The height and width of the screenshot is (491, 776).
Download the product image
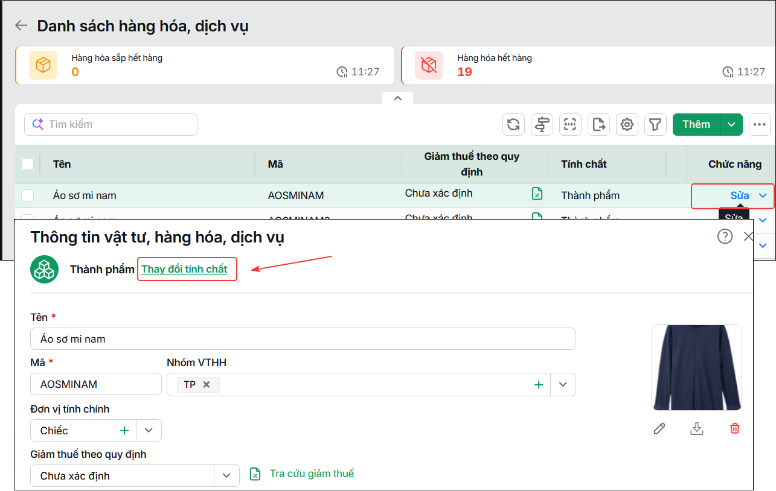click(697, 428)
